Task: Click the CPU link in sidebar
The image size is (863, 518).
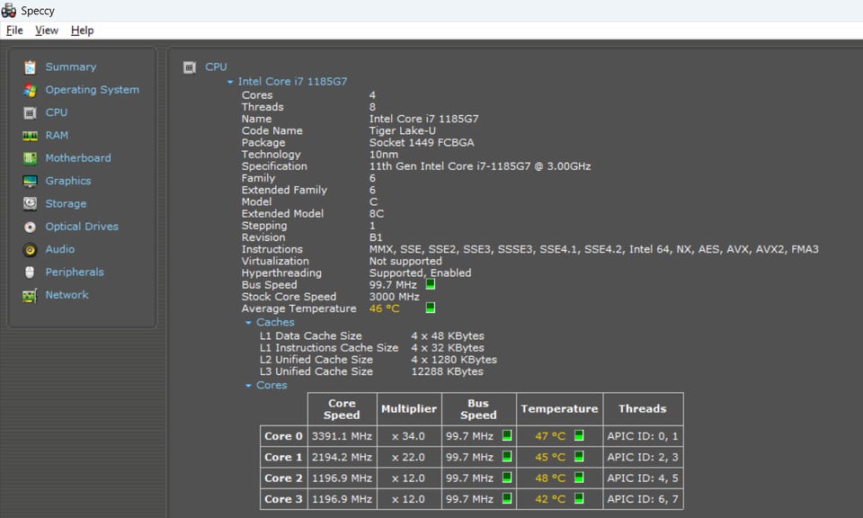Action: [56, 112]
